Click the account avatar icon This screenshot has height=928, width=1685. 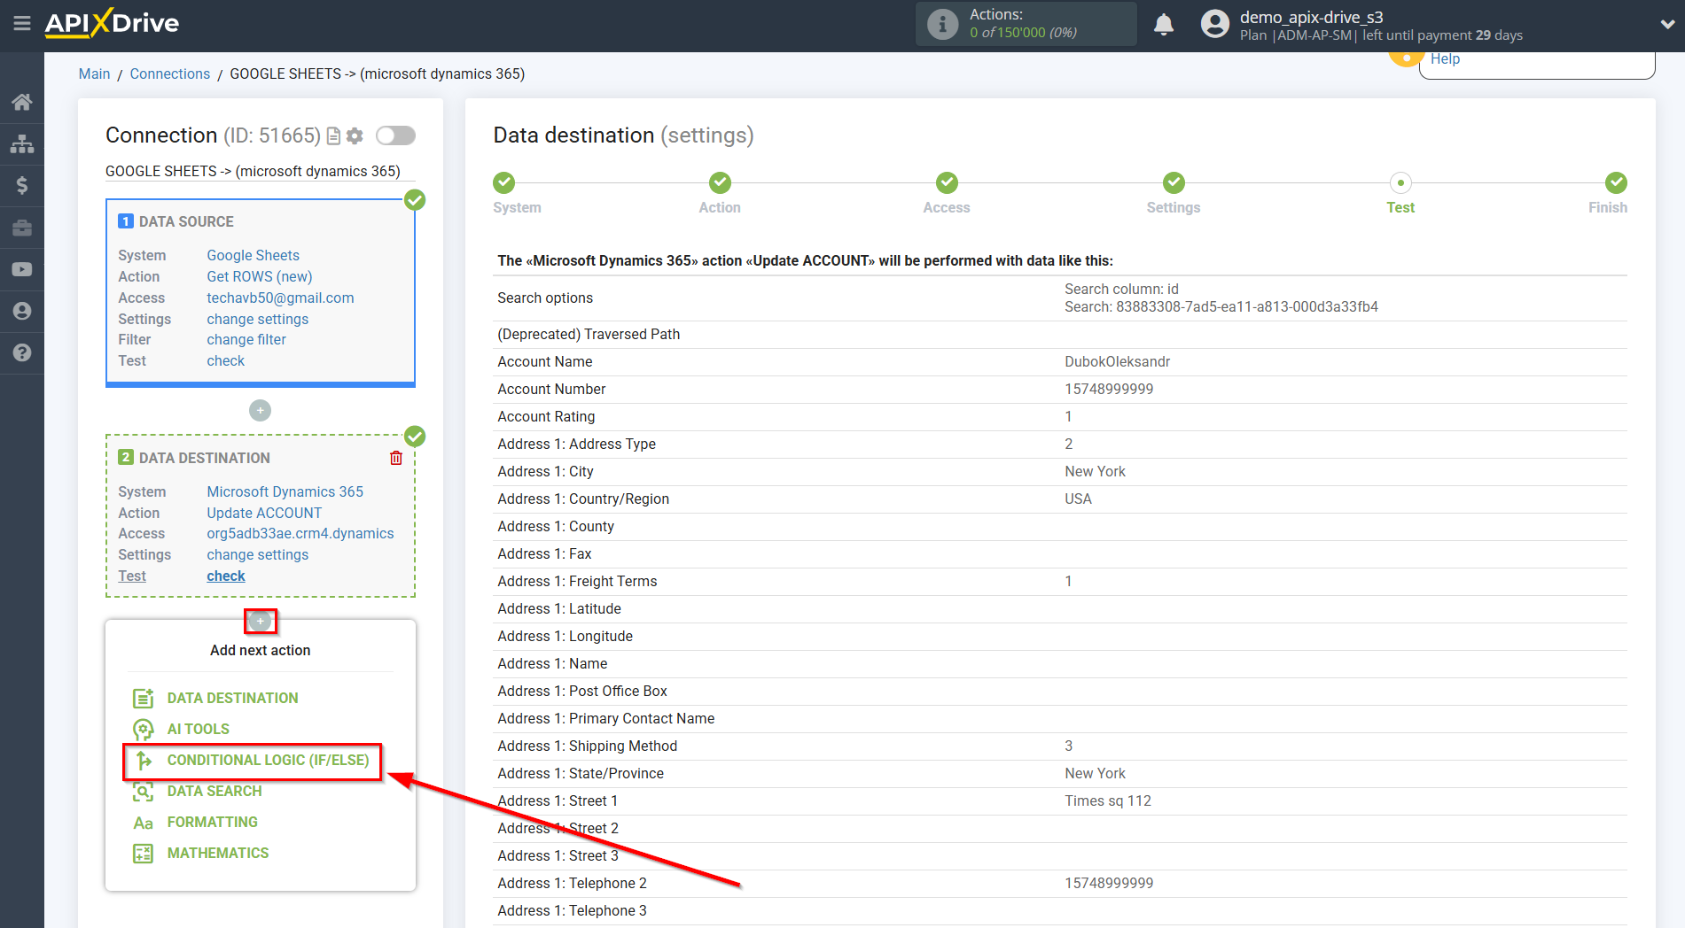1215,24
